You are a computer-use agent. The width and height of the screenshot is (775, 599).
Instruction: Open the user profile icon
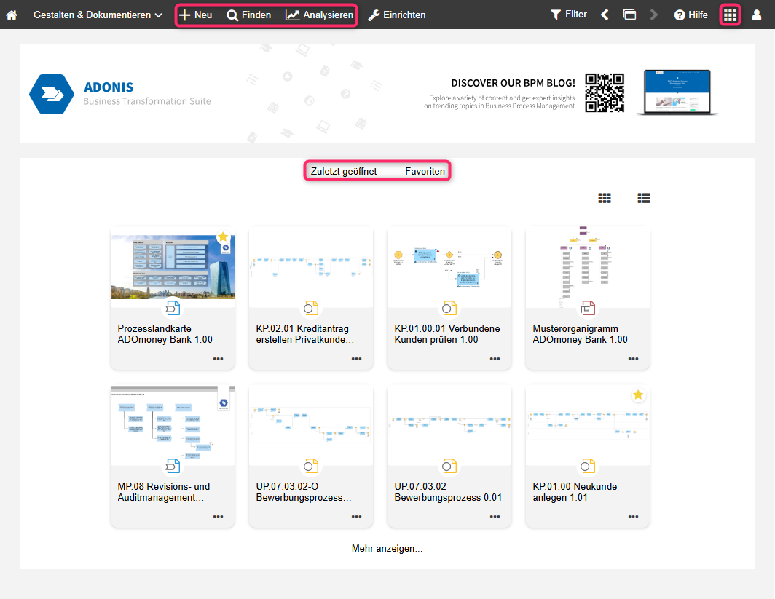point(757,15)
